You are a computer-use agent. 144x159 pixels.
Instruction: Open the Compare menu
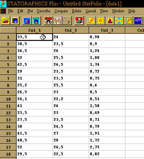[61, 11]
